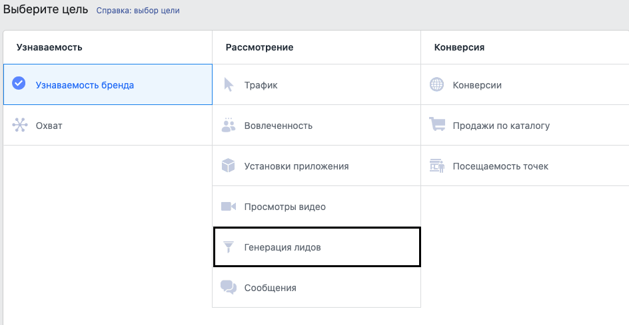Screen dimensions: 629x325
Task: Click the Вовлеченность people icon
Action: [x=229, y=125]
